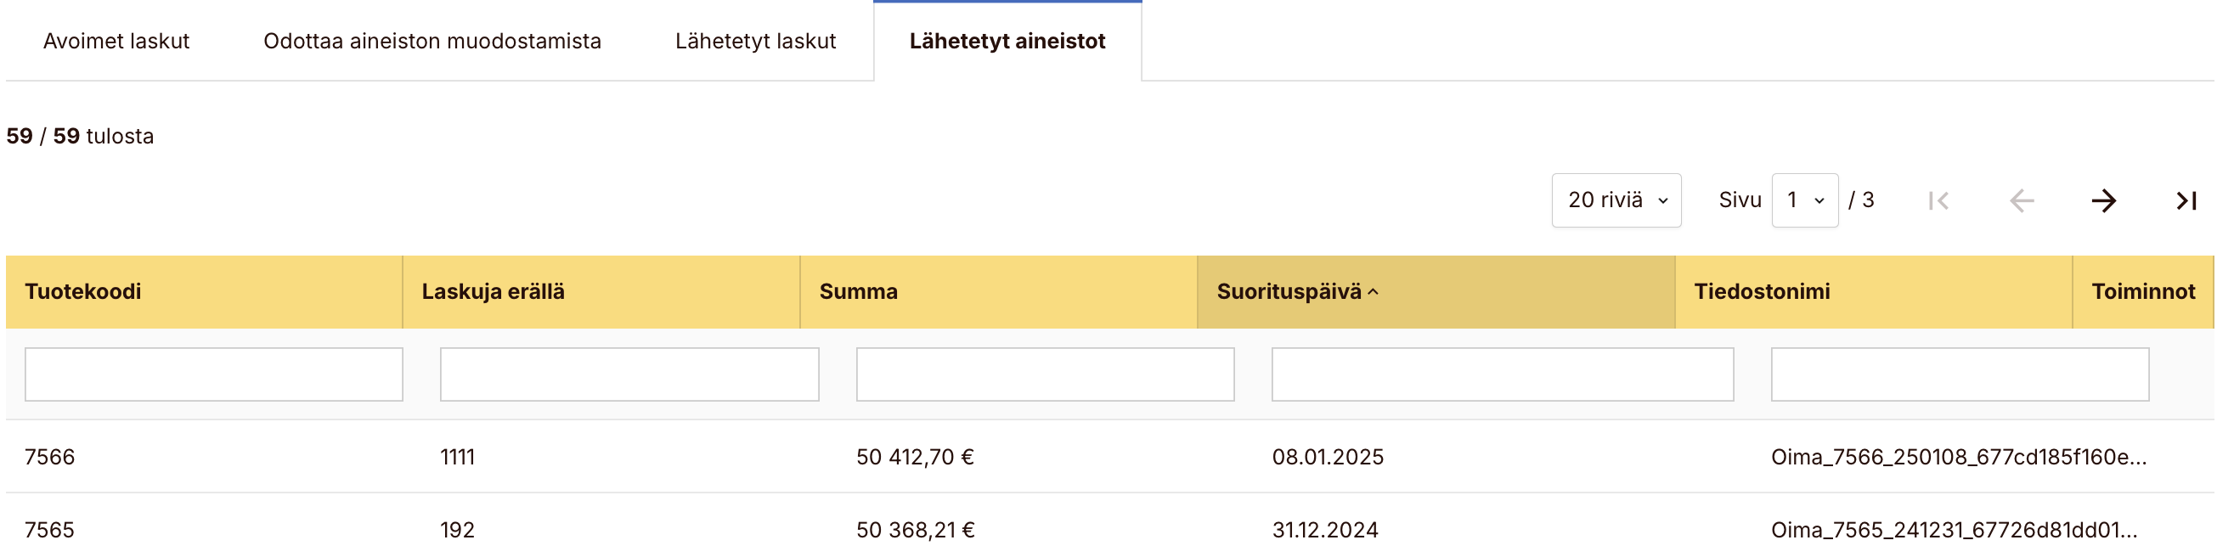The width and height of the screenshot is (2234, 557).
Task: Click the Tiedostonimi filter input
Action: tap(1959, 374)
